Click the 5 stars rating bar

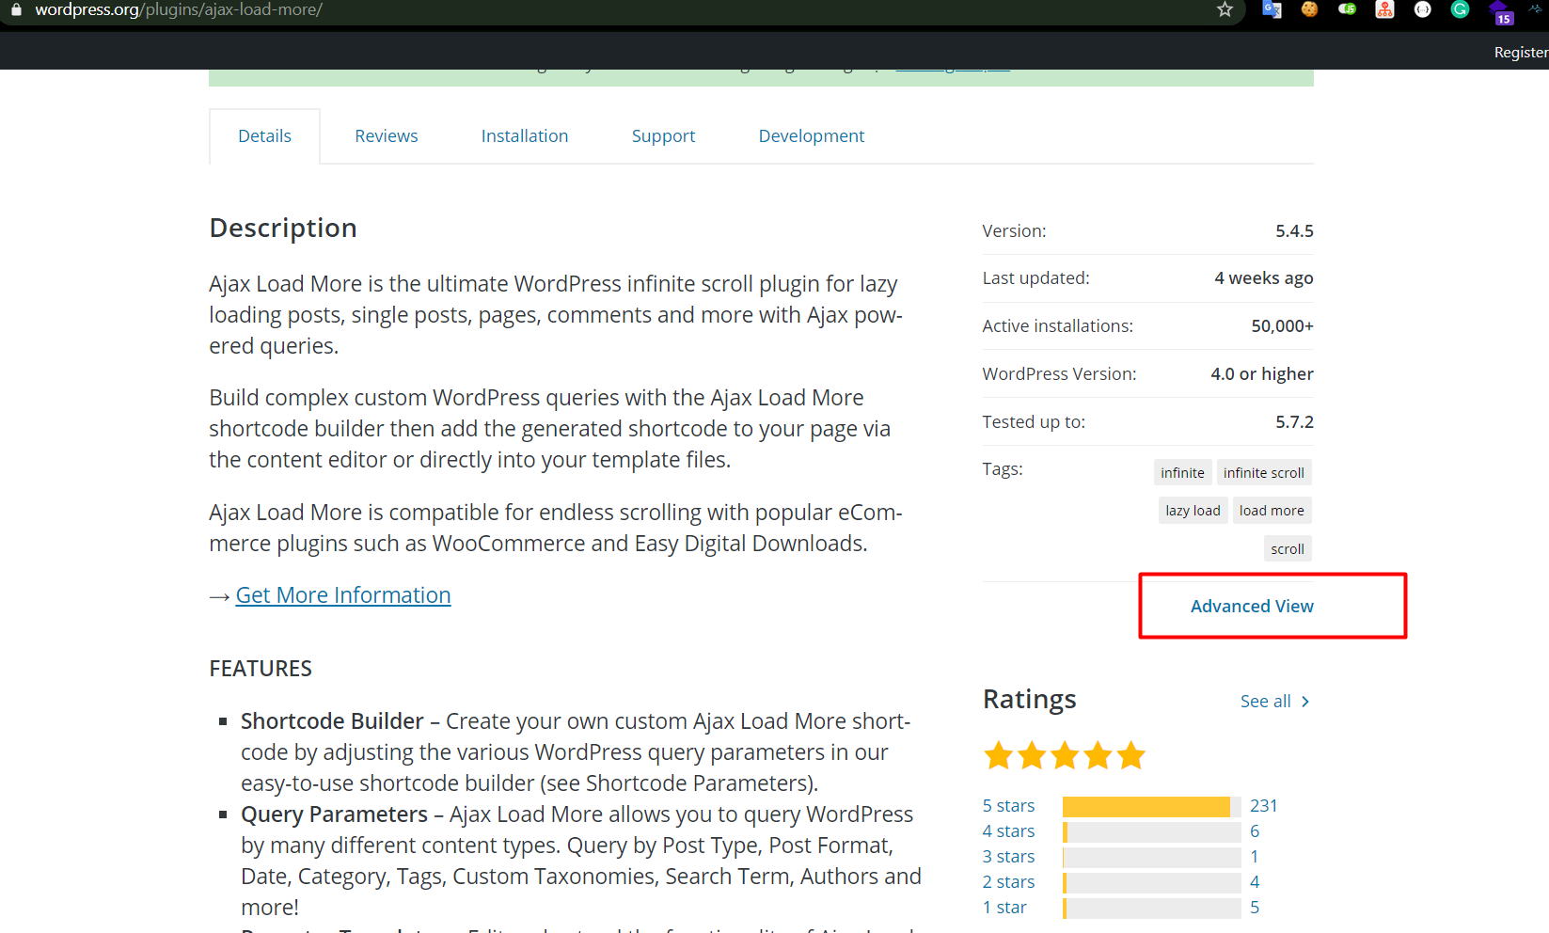coord(1152,807)
